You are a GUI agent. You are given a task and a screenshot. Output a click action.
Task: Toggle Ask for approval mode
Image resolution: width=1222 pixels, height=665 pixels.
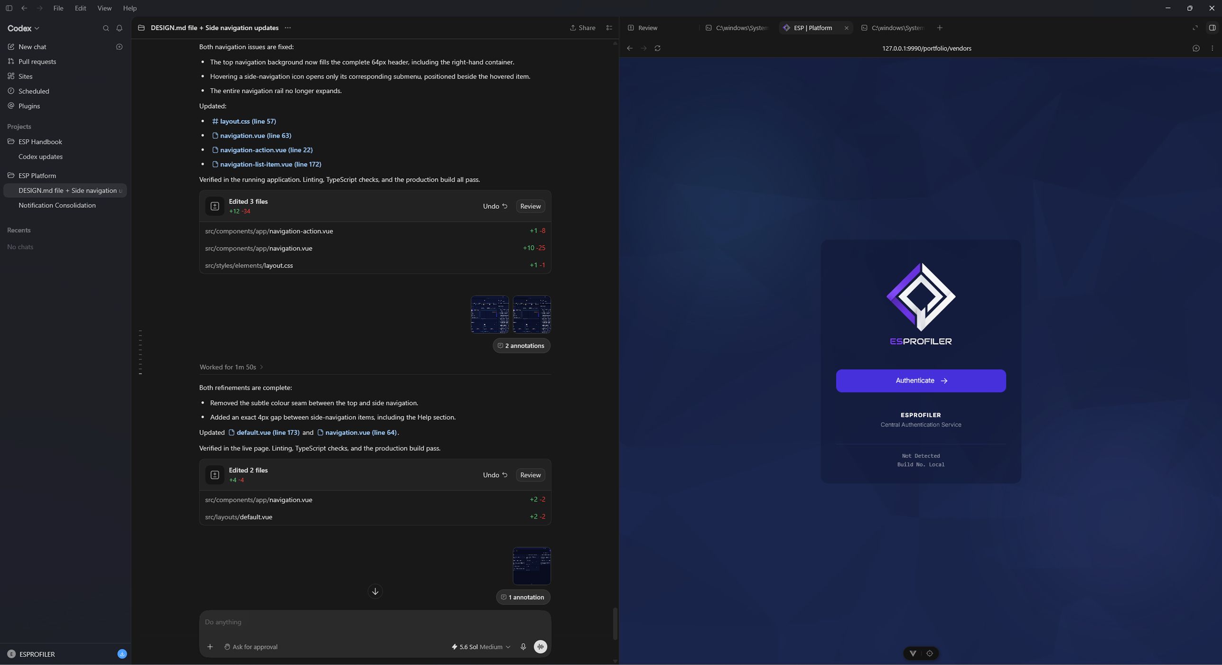point(251,647)
